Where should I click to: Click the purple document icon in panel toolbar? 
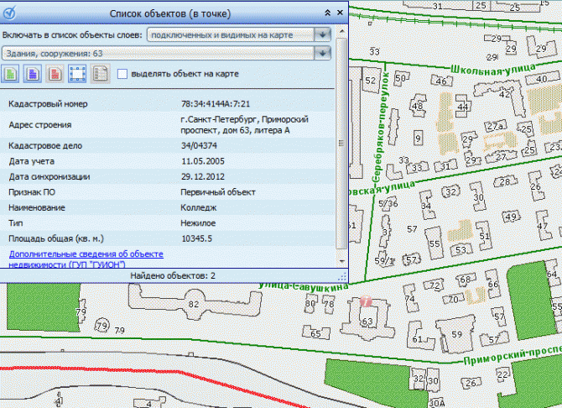33,74
